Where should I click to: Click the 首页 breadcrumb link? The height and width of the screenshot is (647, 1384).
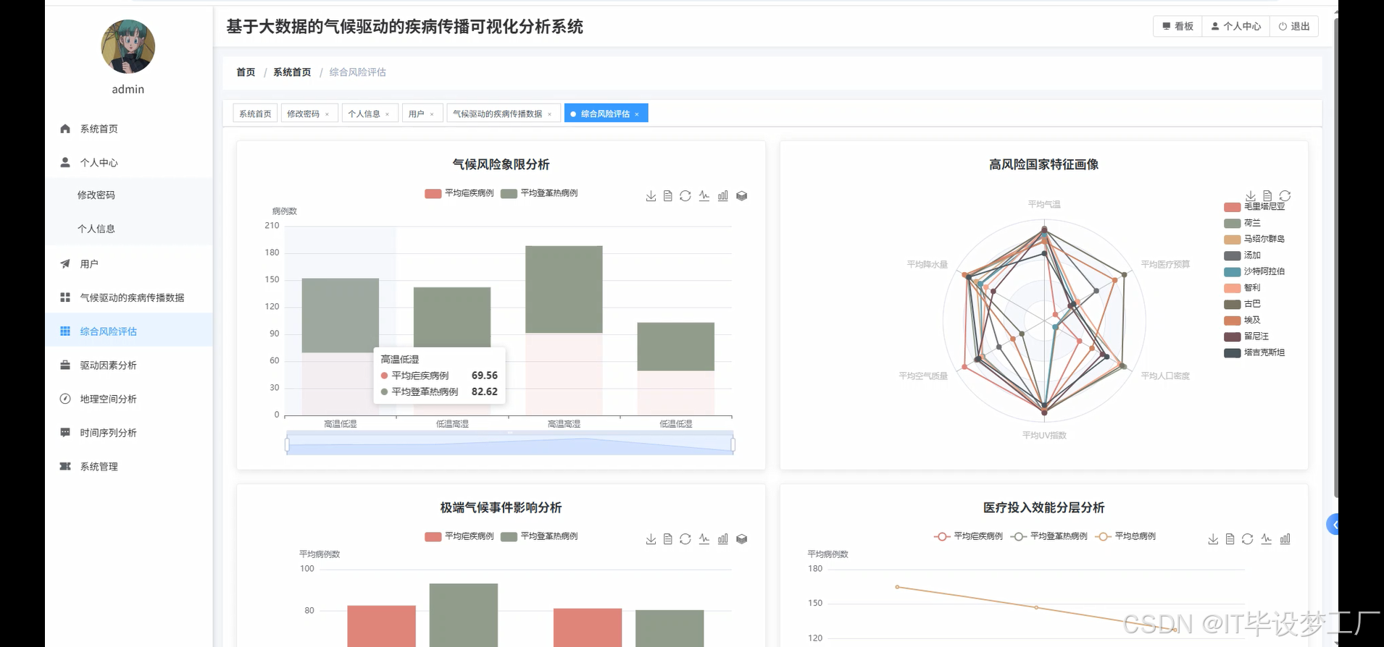pos(246,72)
